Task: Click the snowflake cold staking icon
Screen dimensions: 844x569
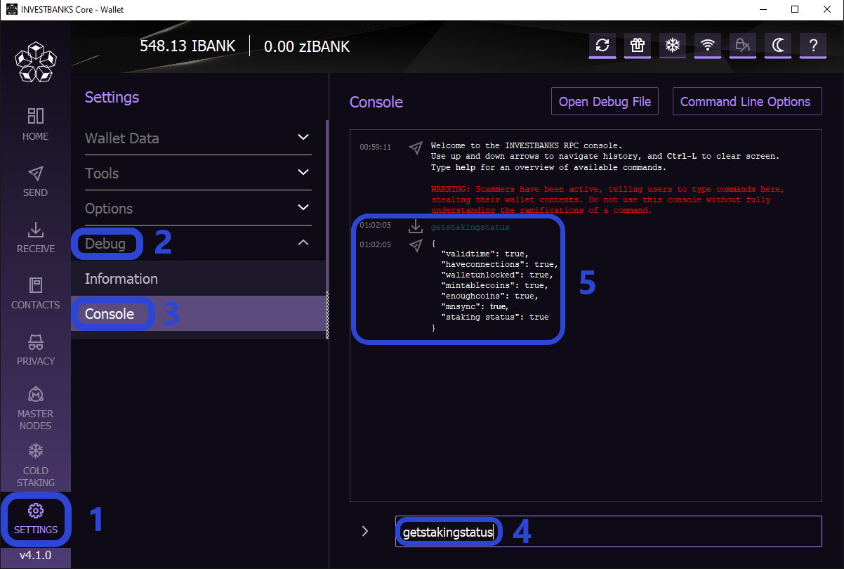Action: tap(672, 46)
